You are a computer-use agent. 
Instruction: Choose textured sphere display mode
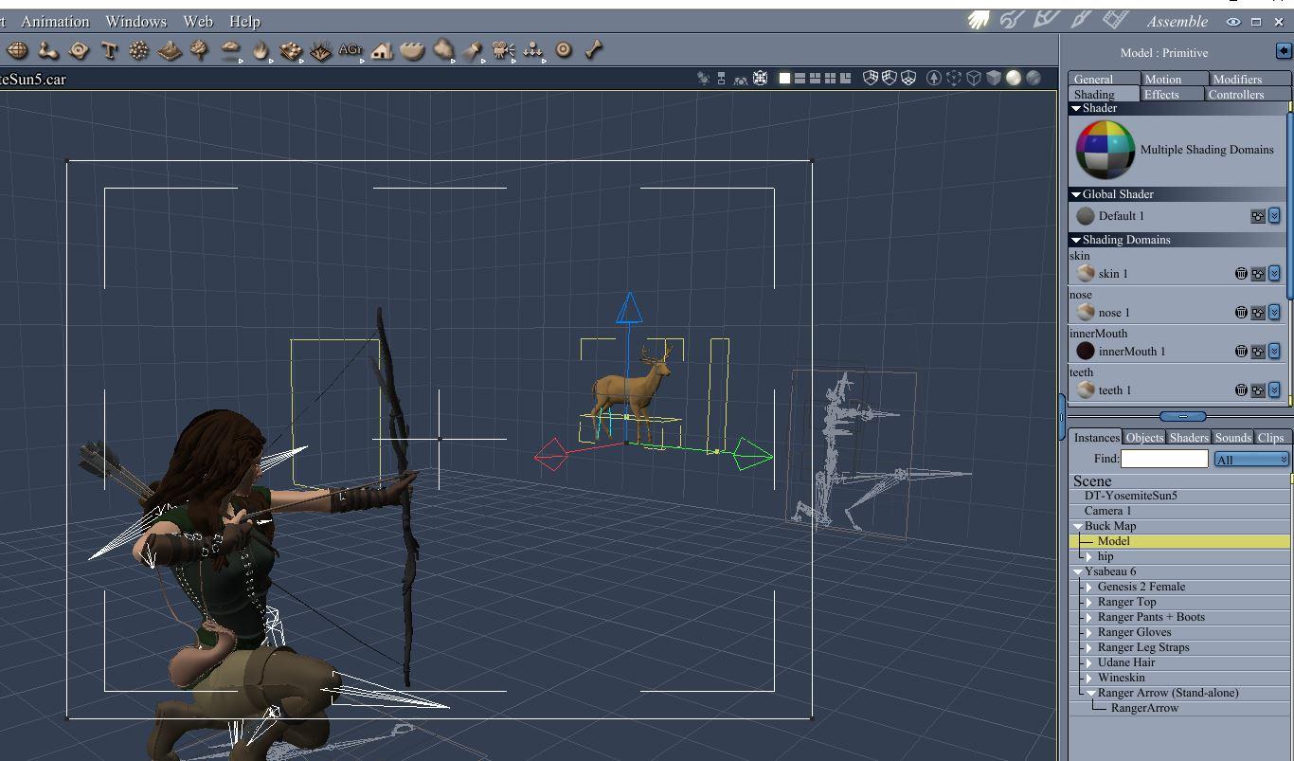1033,79
